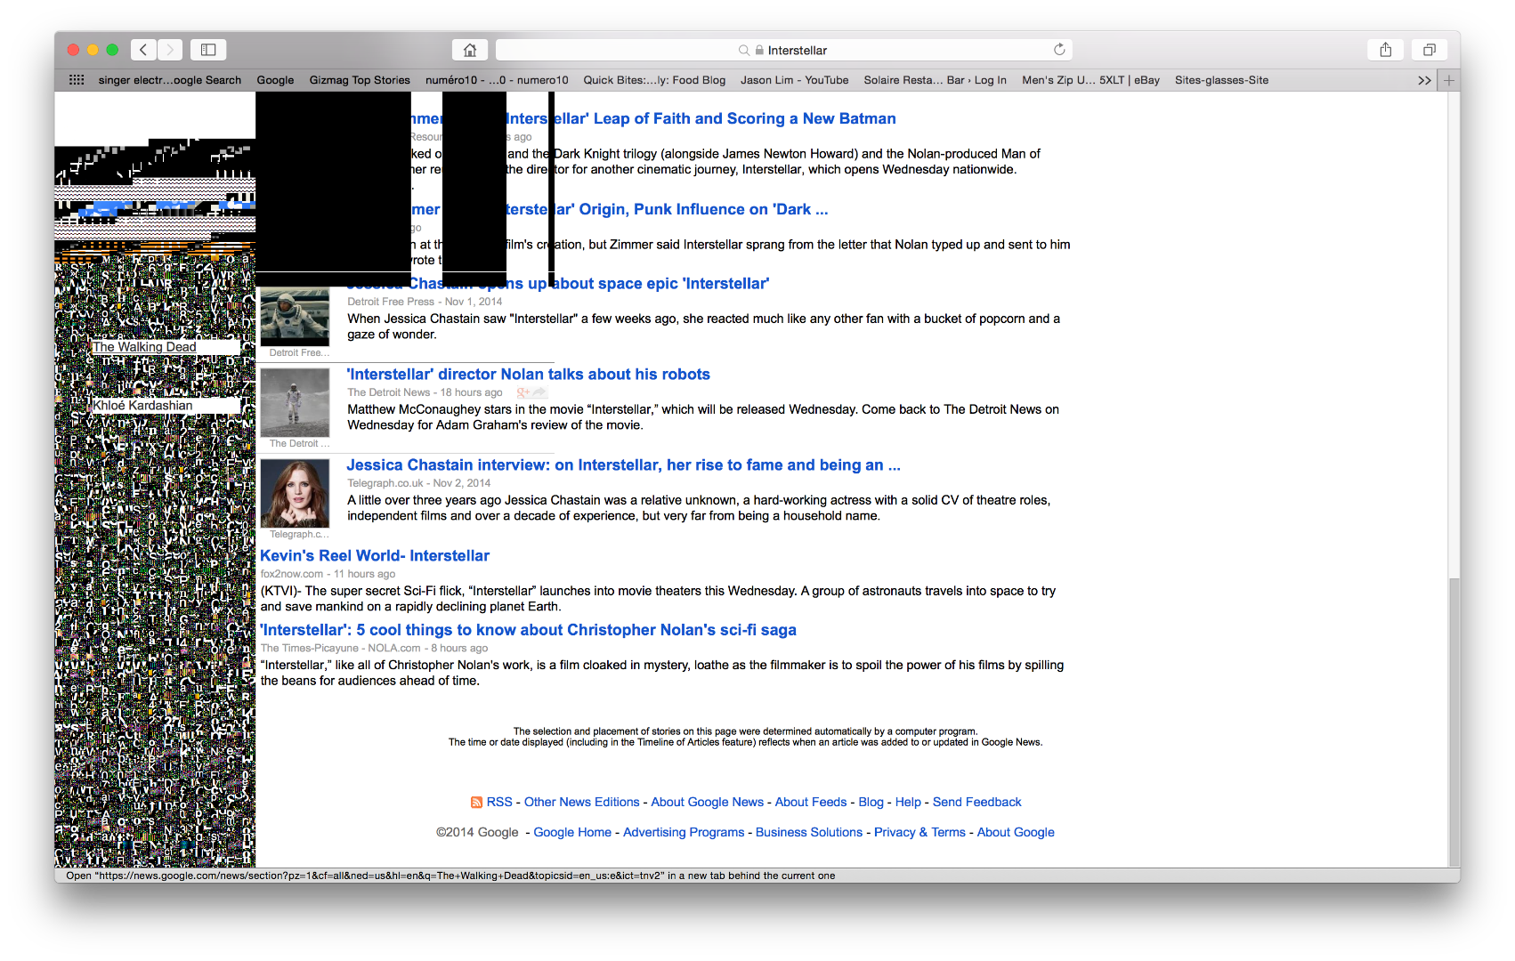Open Advertising Programs link
This screenshot has width=1515, height=961.
click(684, 833)
